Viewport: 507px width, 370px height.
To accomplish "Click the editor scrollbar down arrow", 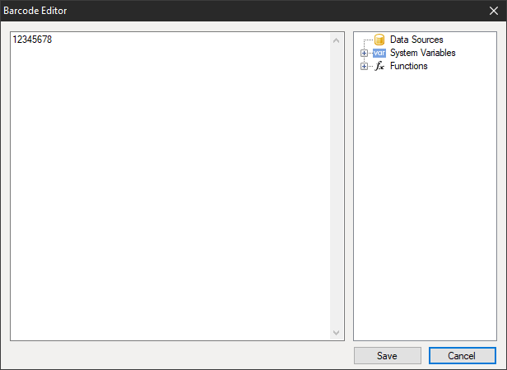I will (x=336, y=332).
